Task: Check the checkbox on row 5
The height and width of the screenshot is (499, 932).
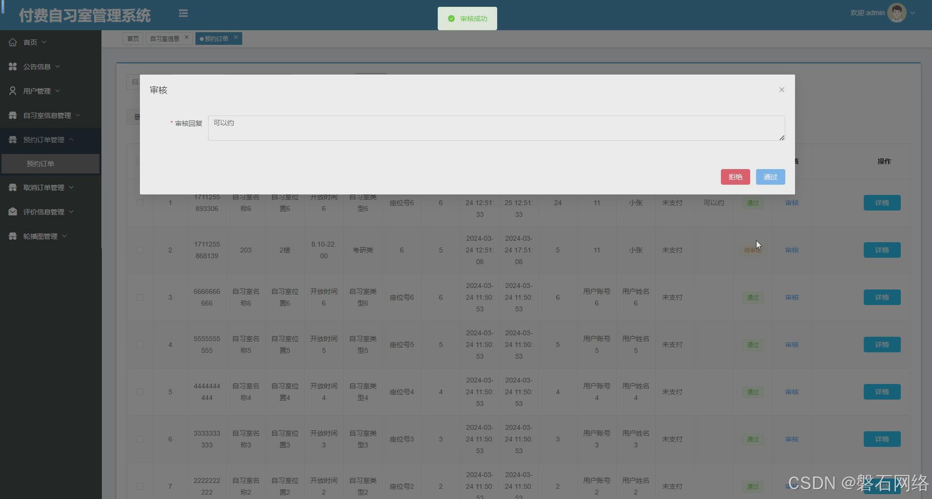Action: (x=140, y=392)
